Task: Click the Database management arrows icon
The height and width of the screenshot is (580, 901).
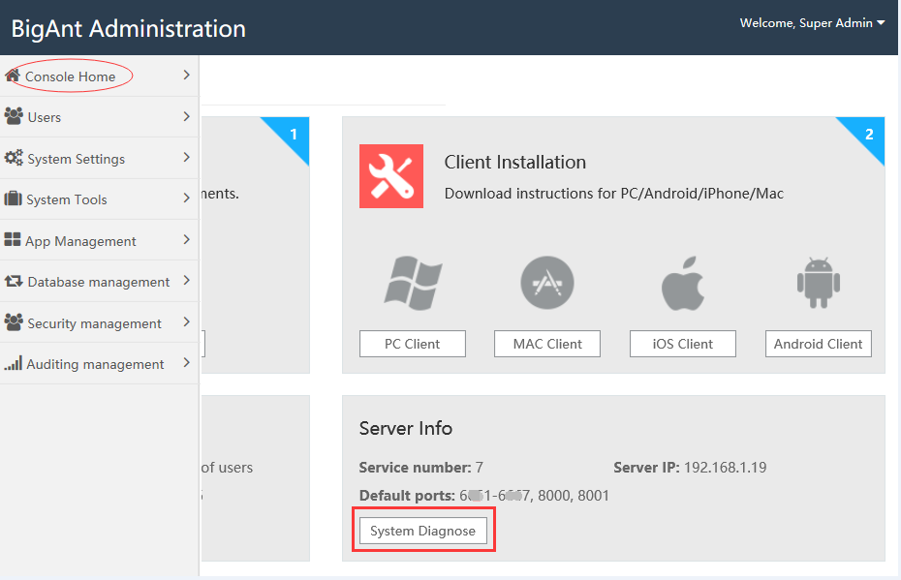Action: click(14, 281)
